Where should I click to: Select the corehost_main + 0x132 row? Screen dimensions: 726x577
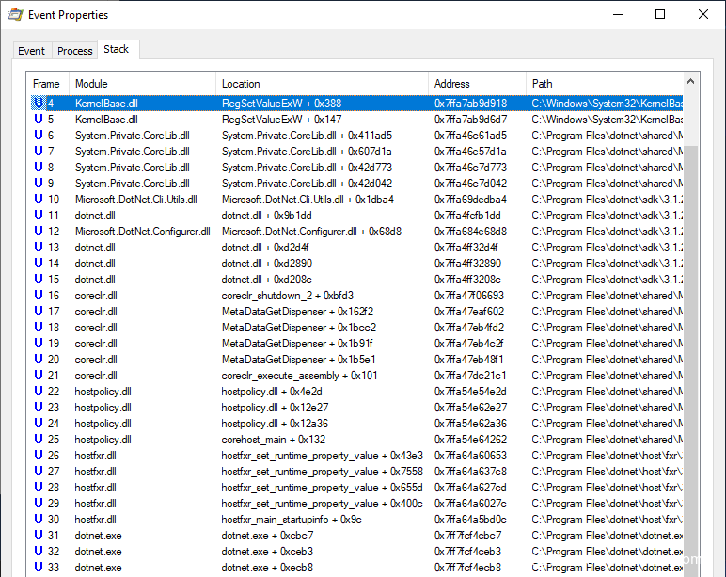click(x=274, y=440)
